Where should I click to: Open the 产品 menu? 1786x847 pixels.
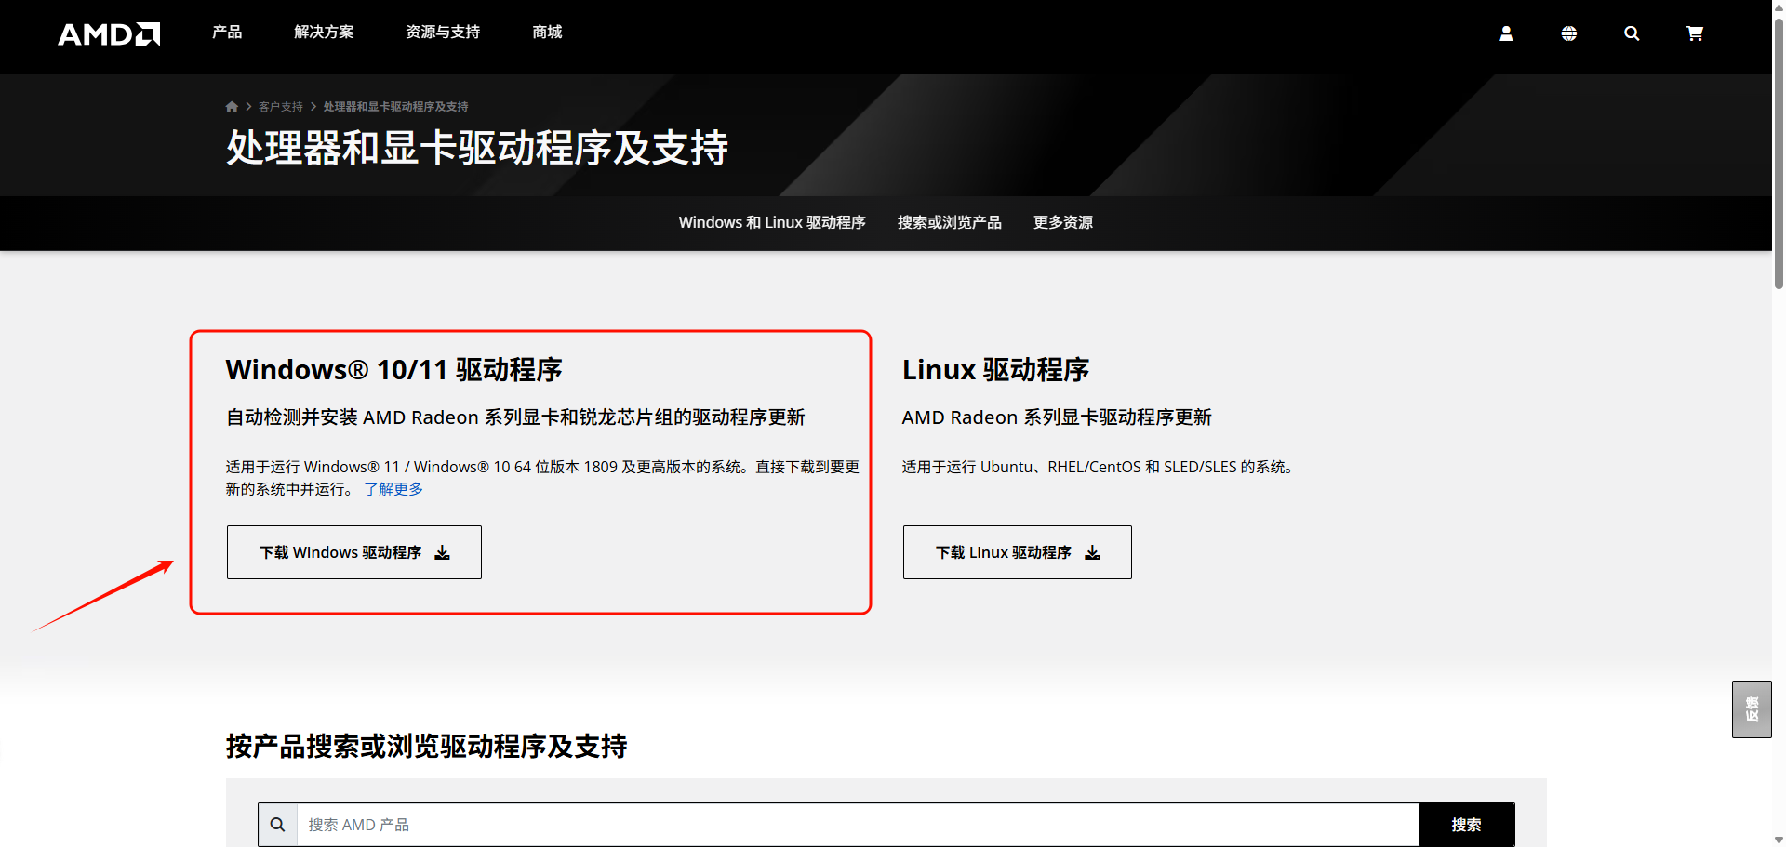click(x=227, y=33)
